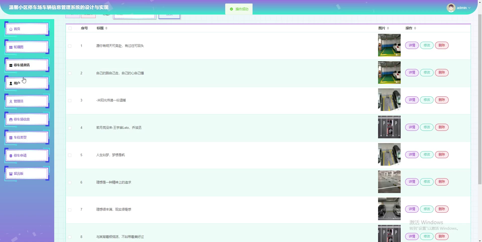Open 详情 for row 4
This screenshot has height=242, width=482.
pyautogui.click(x=412, y=127)
